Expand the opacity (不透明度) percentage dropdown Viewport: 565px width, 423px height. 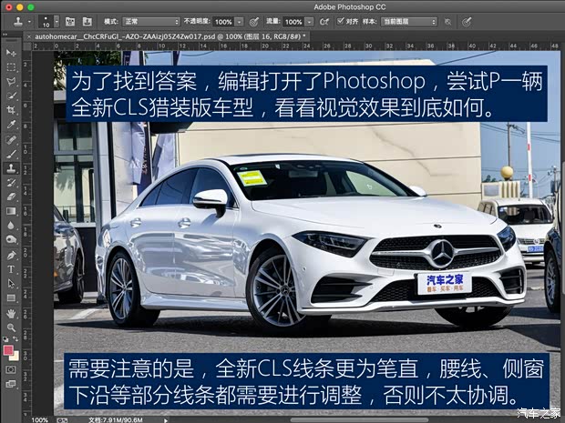[x=241, y=20]
